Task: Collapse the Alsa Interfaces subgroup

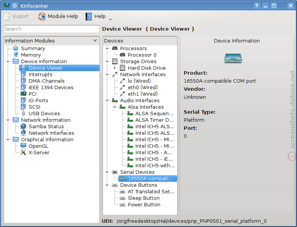Action: (114, 107)
